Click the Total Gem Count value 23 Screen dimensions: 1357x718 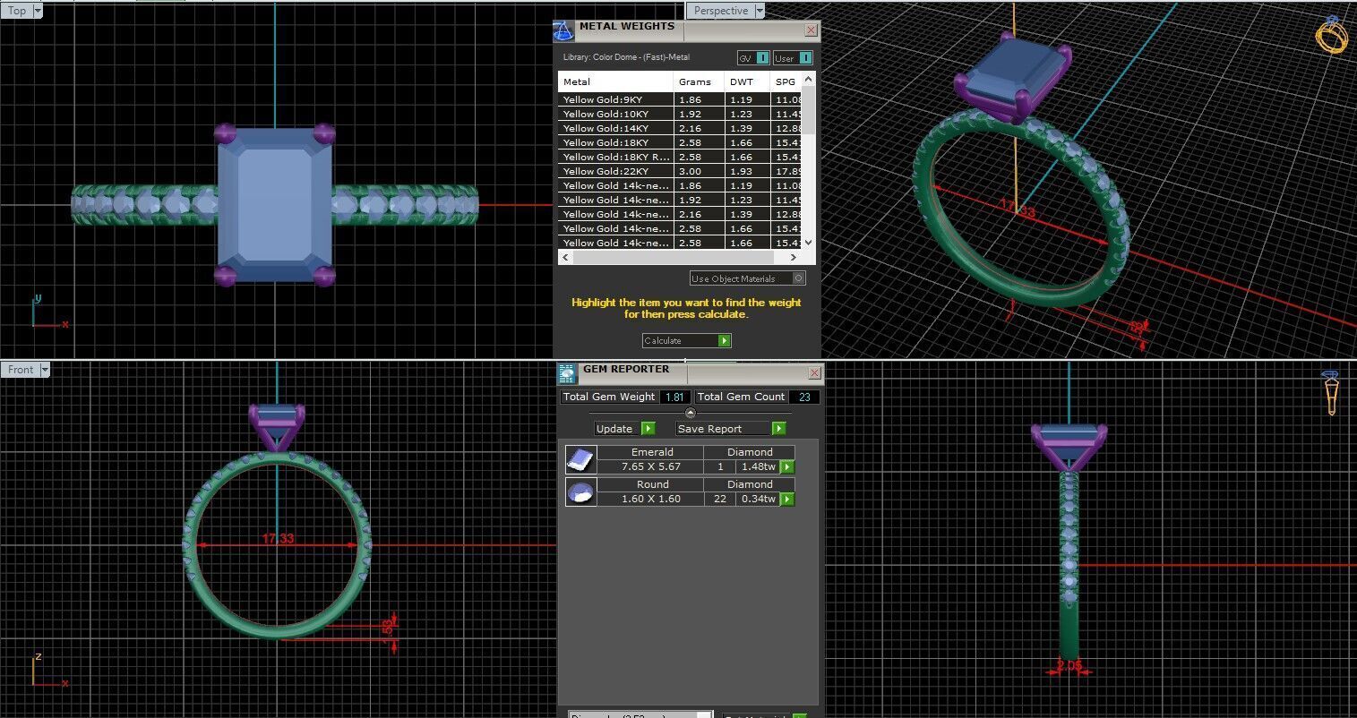pyautogui.click(x=804, y=397)
